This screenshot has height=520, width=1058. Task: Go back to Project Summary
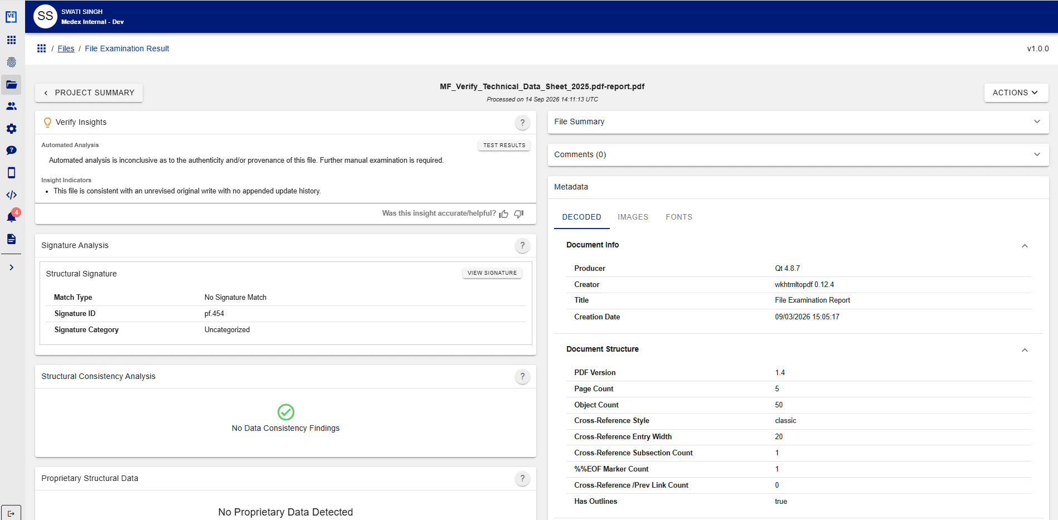pos(89,93)
